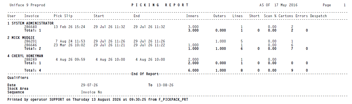This screenshot has height=104, width=352.
Task: Click the Inners column header
Action: coord(192,16)
